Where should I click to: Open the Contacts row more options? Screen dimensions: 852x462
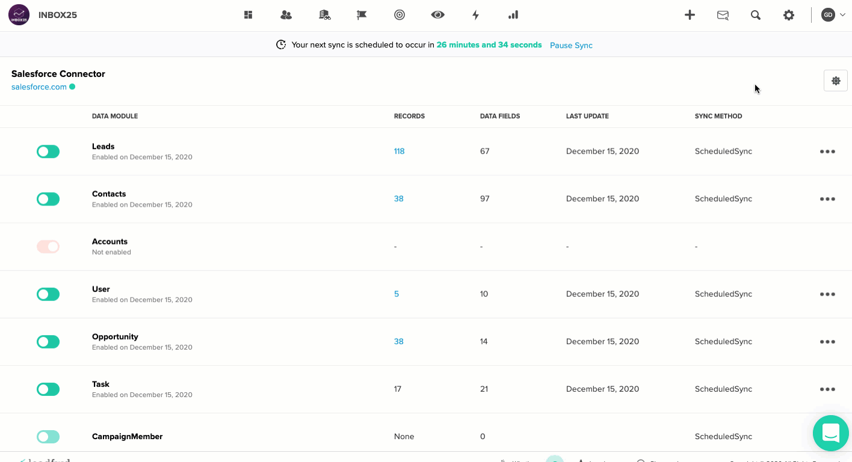tap(827, 199)
